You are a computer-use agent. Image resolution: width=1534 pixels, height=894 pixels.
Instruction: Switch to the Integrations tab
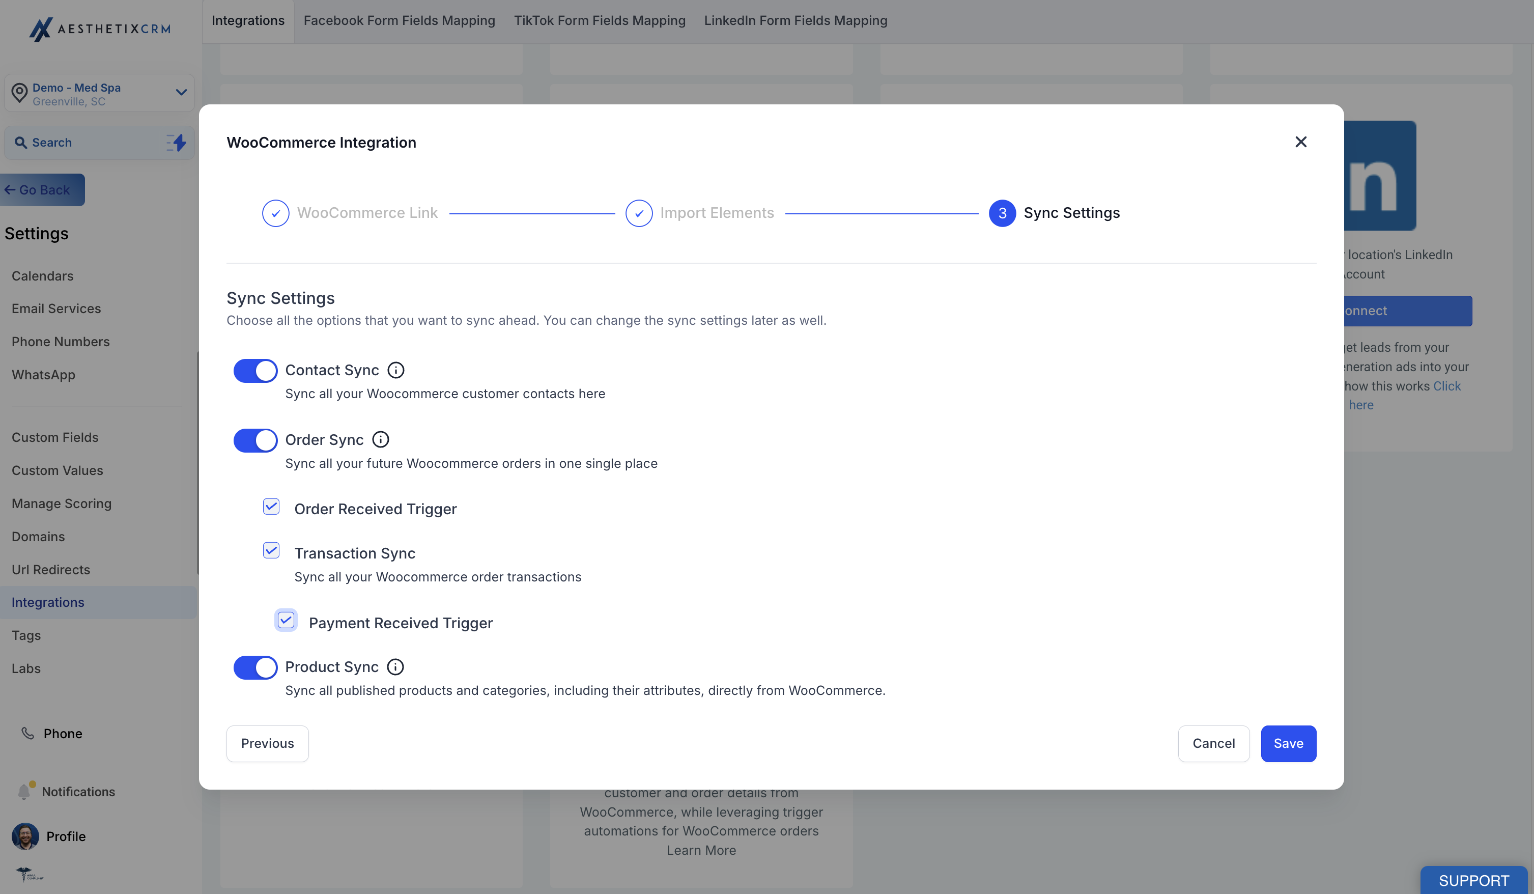[x=248, y=21]
